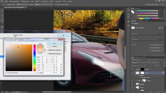Click the fx icon on the Слой 6 layer
Screen dimensions: 166x93
click(162, 73)
